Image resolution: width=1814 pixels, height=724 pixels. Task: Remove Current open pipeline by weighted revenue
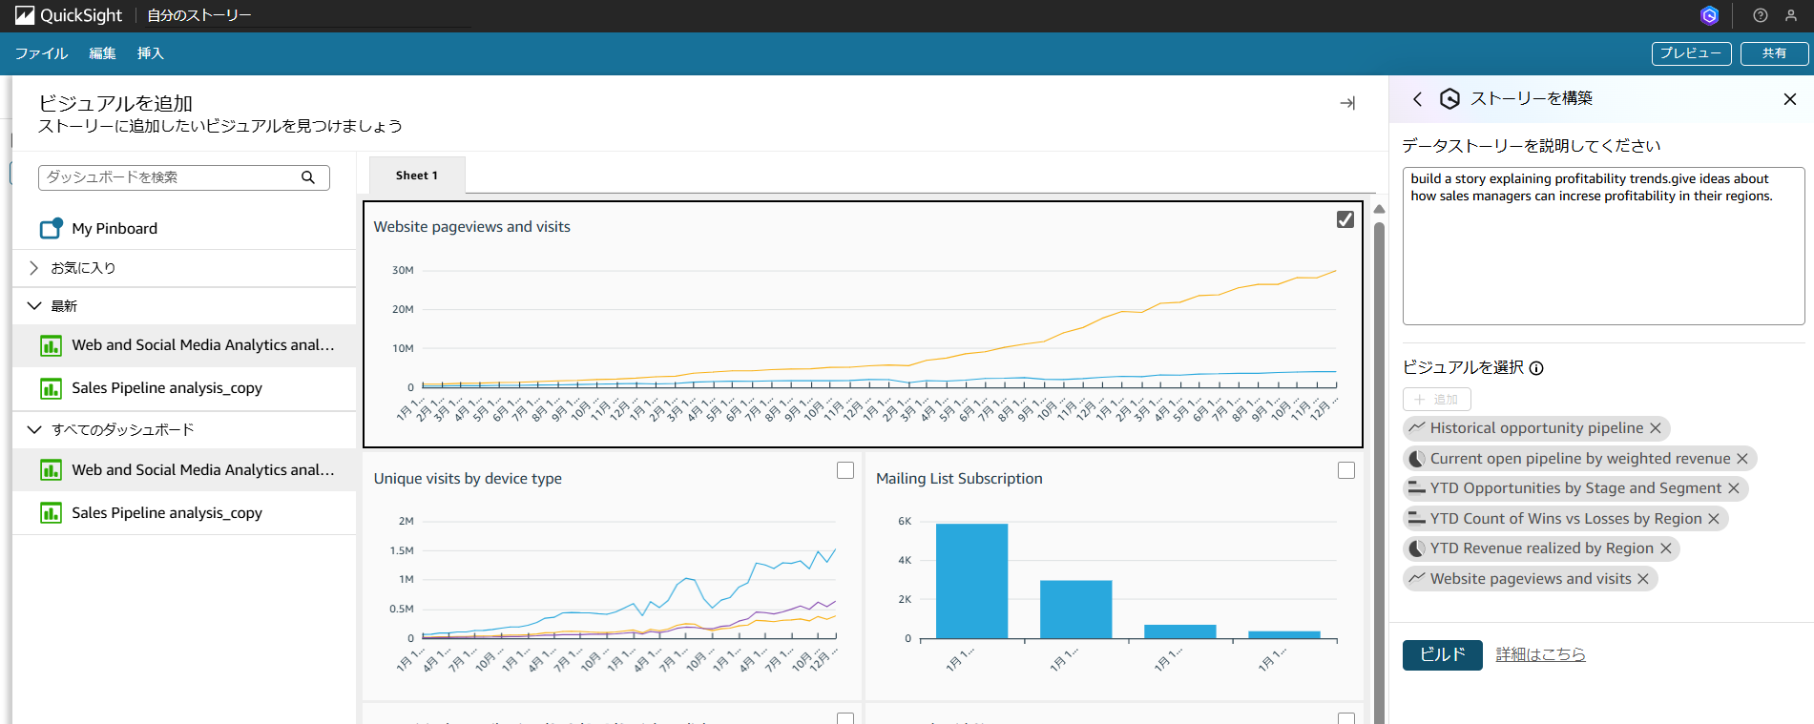pyautogui.click(x=1742, y=459)
